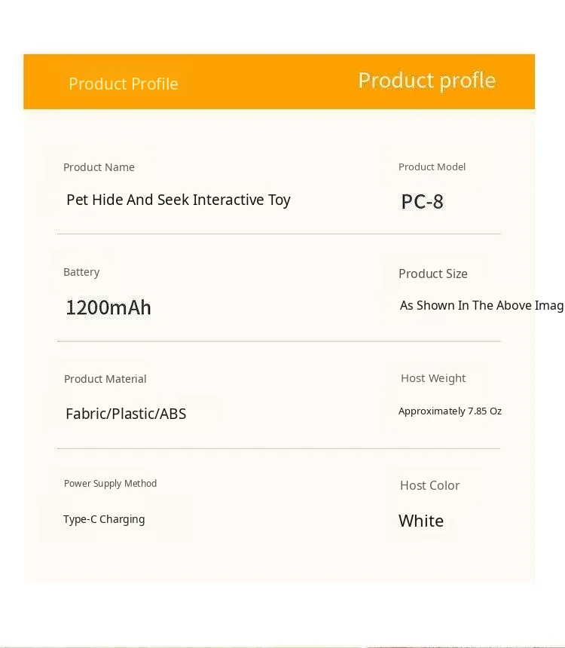Click the "White" host color value
The width and height of the screenshot is (565, 648).
pyautogui.click(x=421, y=521)
